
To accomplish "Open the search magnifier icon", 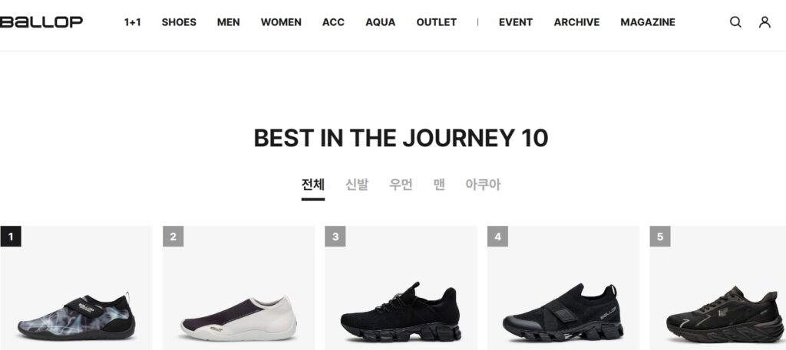I will [x=735, y=22].
